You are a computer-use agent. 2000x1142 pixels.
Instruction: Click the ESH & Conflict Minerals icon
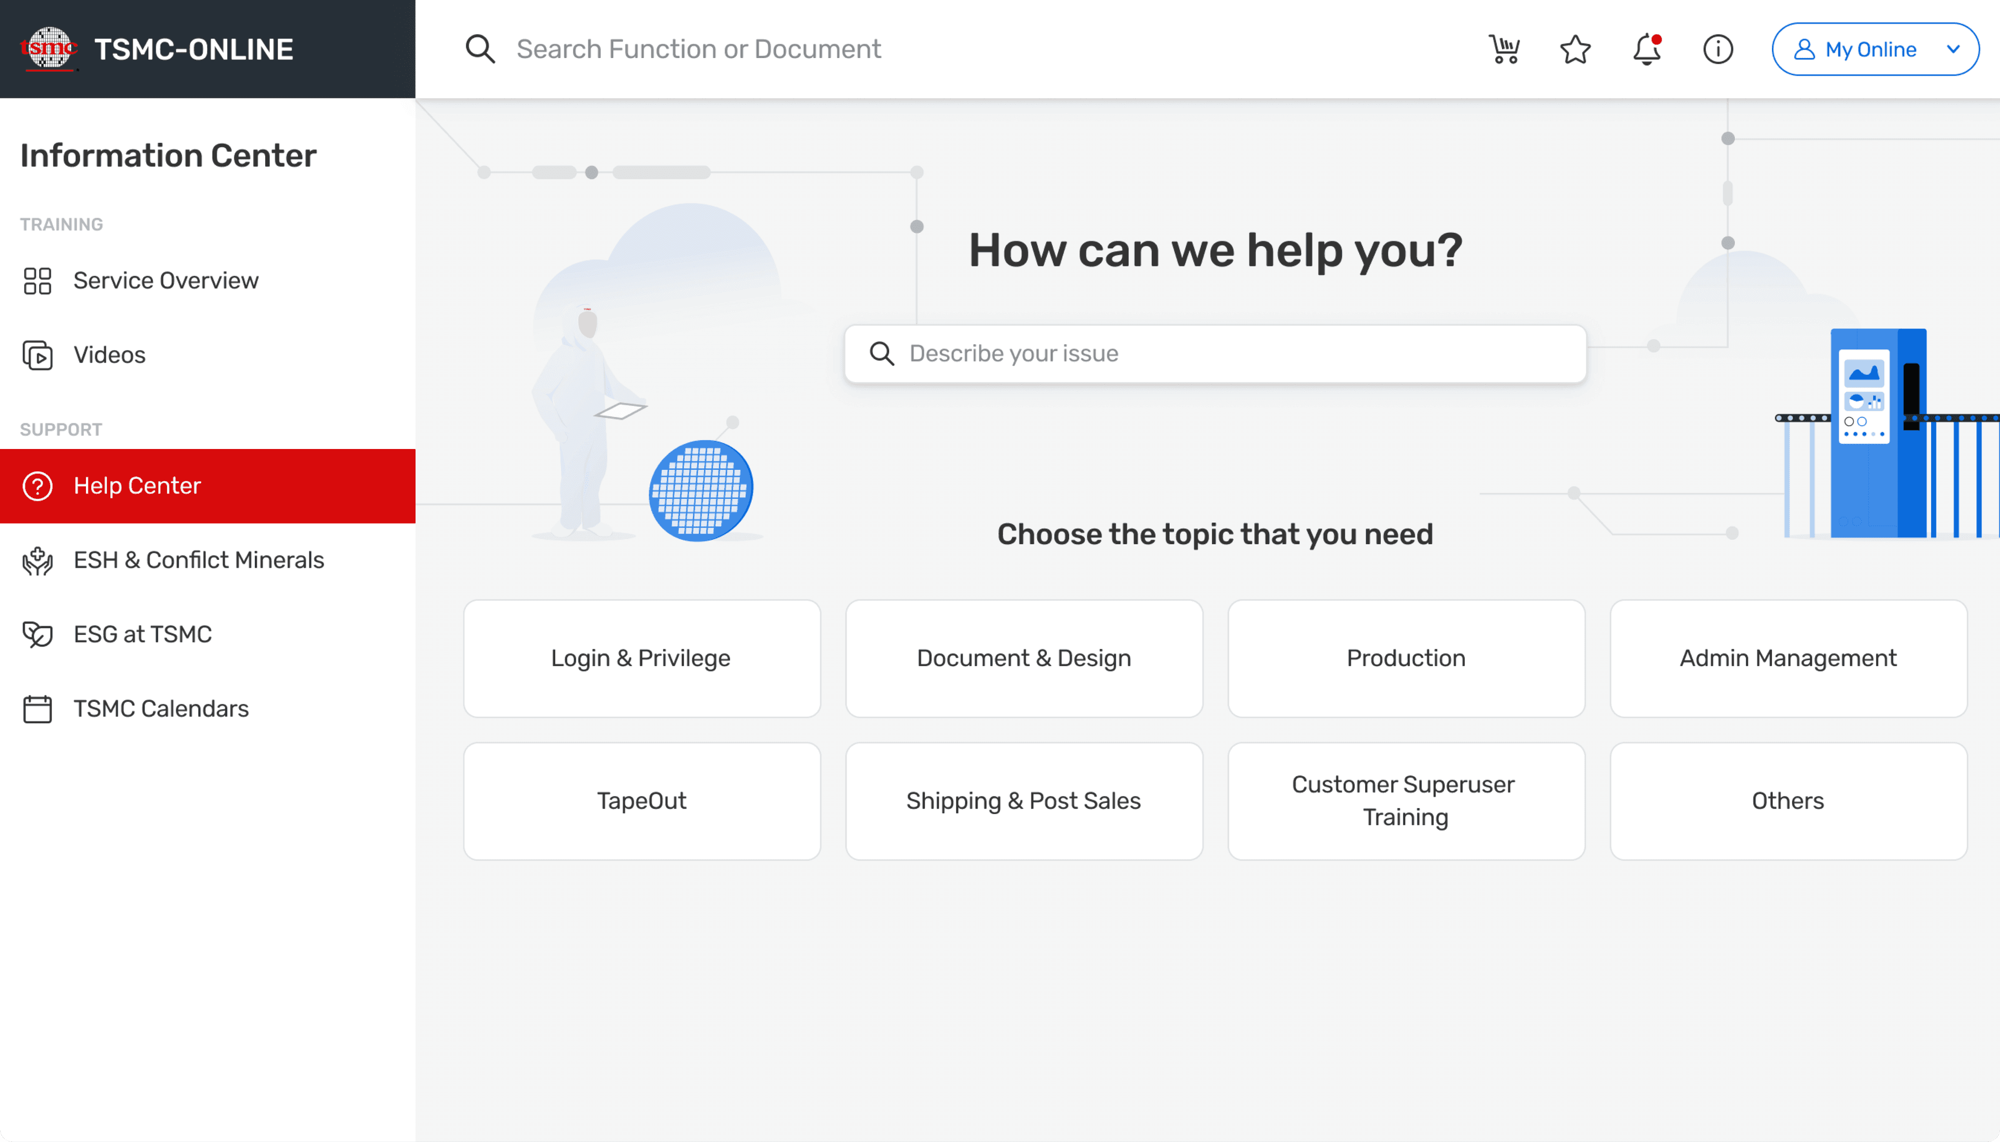pyautogui.click(x=38, y=560)
